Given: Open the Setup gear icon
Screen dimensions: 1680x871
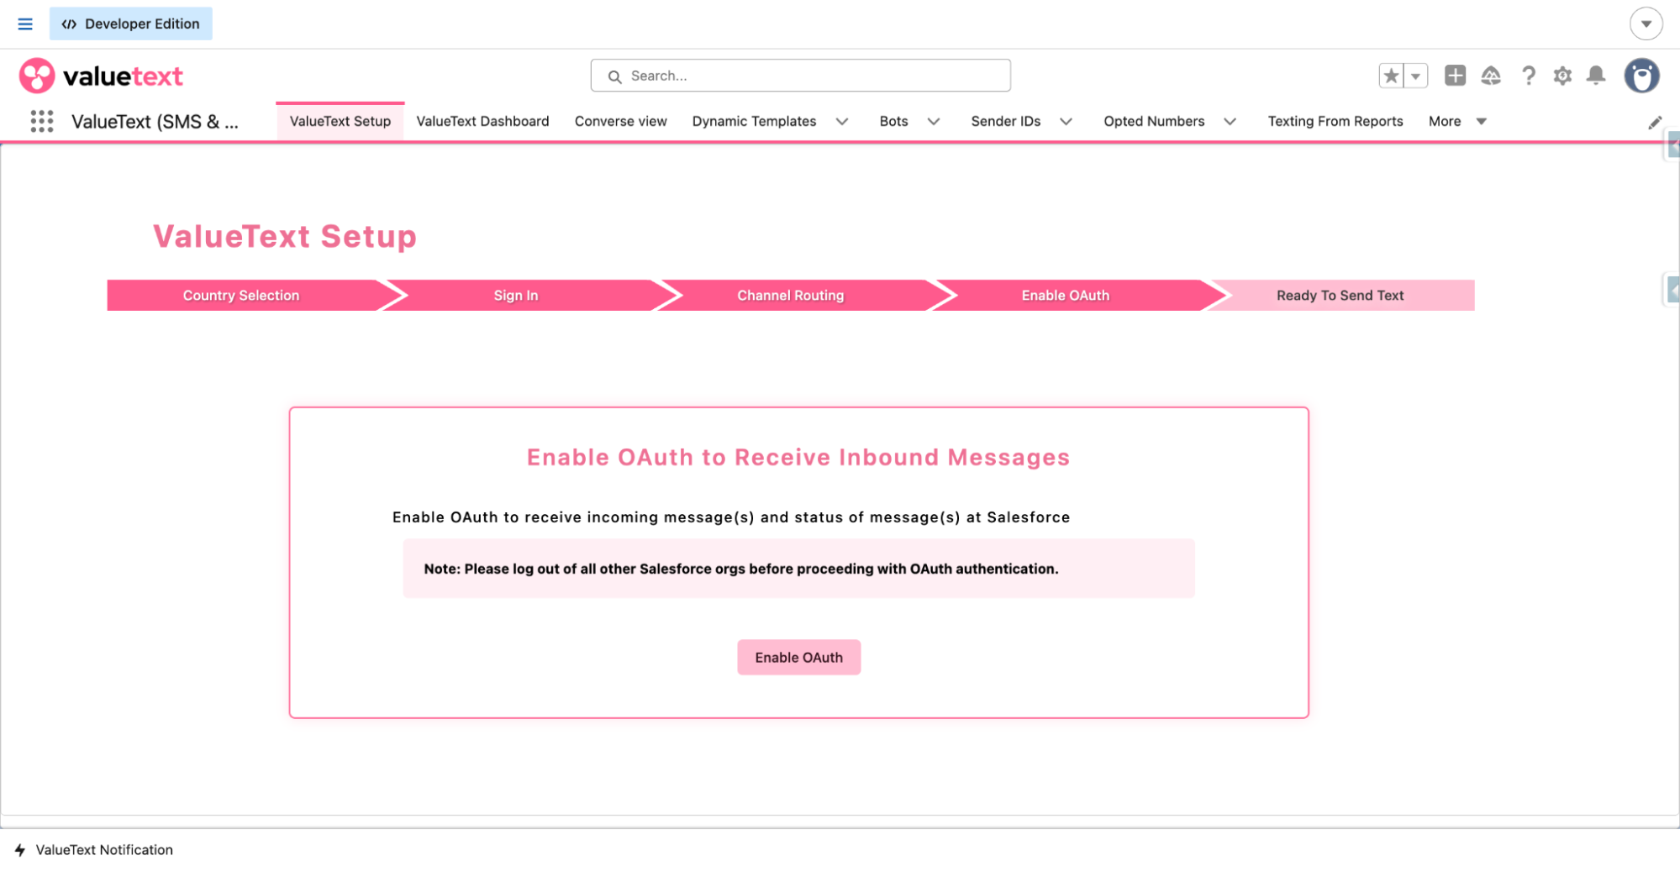Looking at the screenshot, I should [1562, 76].
